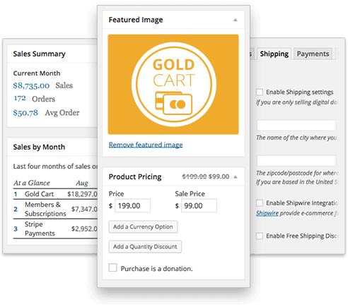Click the At a Glance column header
Screen dimensions: 348x307
point(32,183)
